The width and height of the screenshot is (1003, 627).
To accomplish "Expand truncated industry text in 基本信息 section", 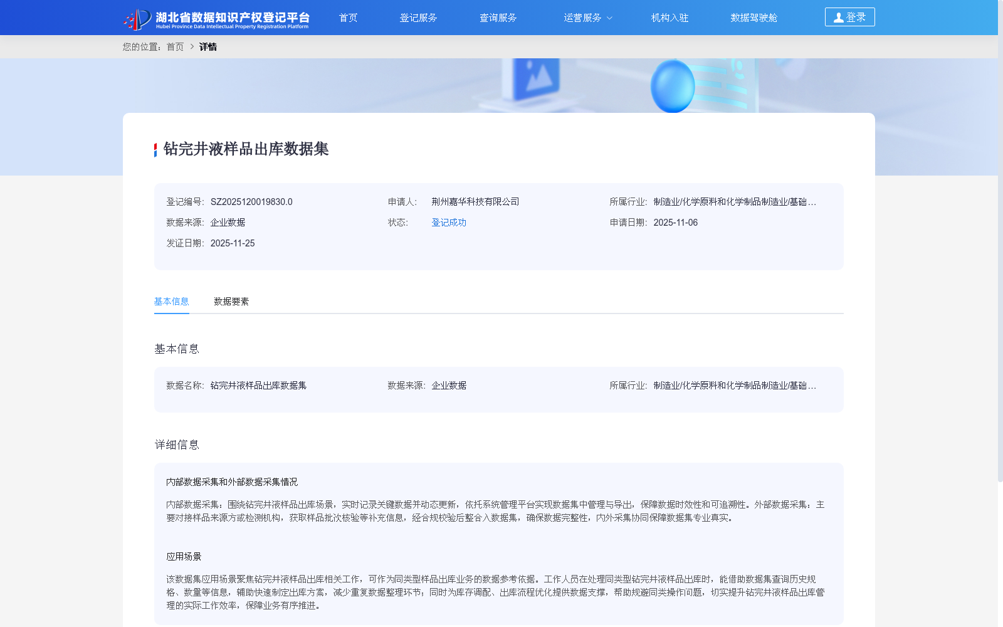I will click(x=812, y=385).
